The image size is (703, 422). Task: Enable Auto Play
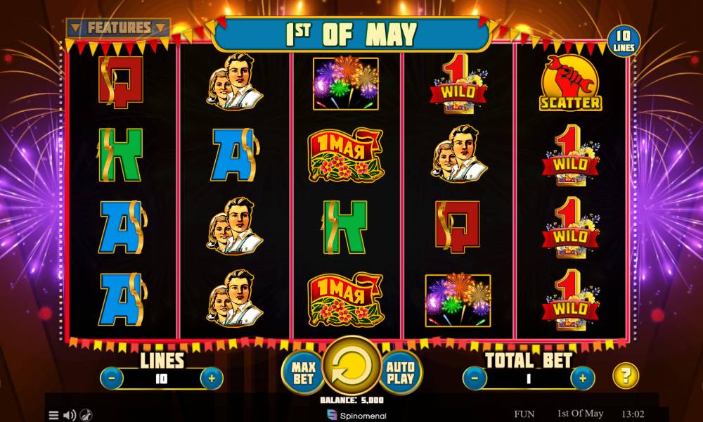coord(401,373)
